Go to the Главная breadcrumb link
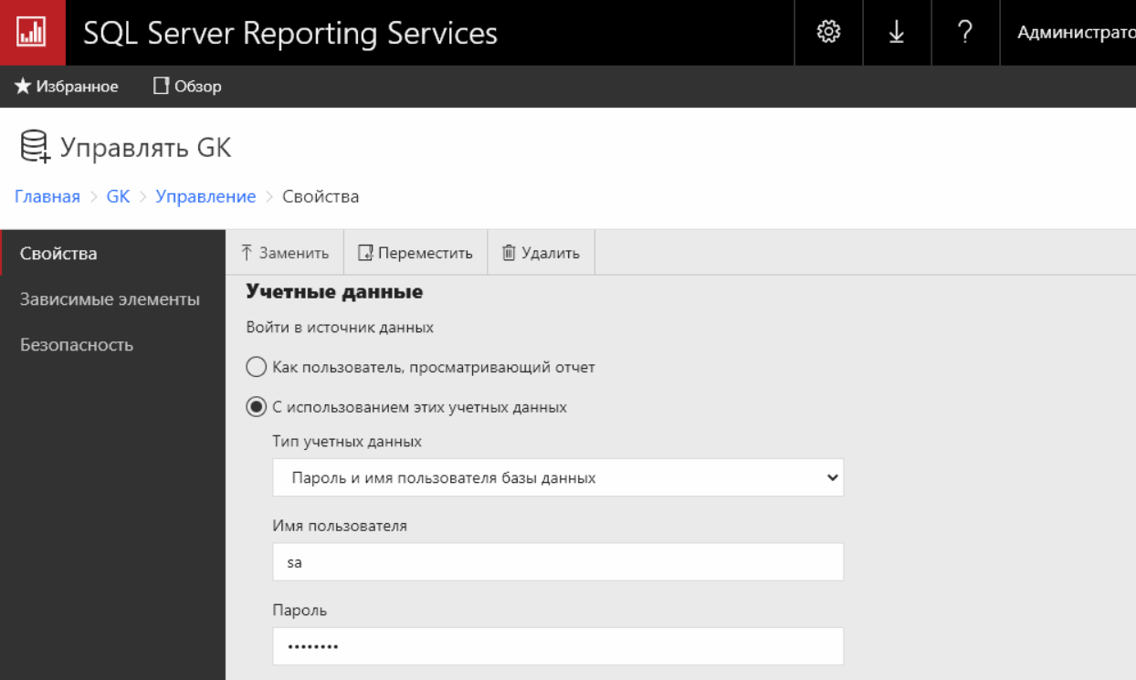1136x680 pixels. (47, 196)
